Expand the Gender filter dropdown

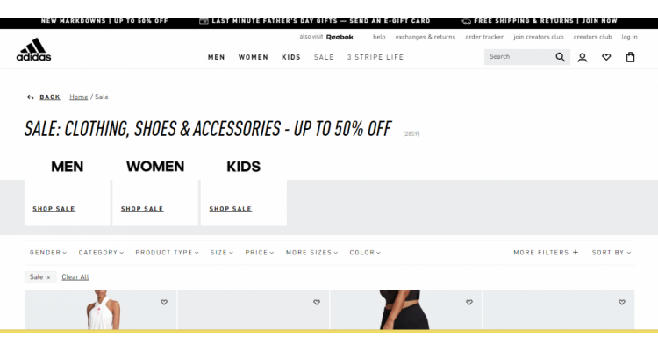click(x=48, y=253)
